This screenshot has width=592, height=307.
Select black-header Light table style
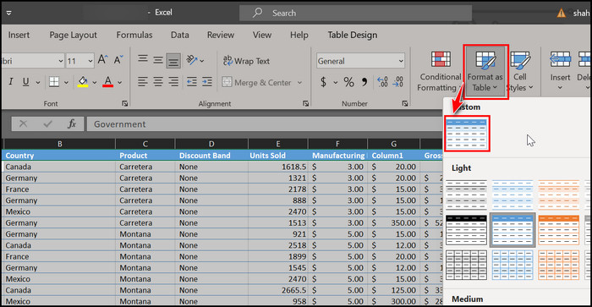point(466,230)
